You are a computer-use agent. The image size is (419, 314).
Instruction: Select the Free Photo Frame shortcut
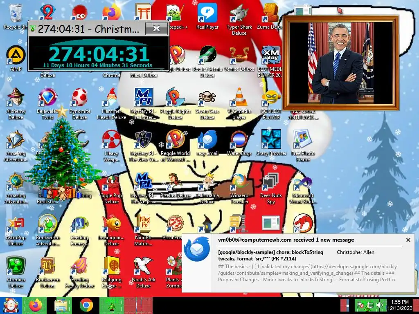(303, 146)
